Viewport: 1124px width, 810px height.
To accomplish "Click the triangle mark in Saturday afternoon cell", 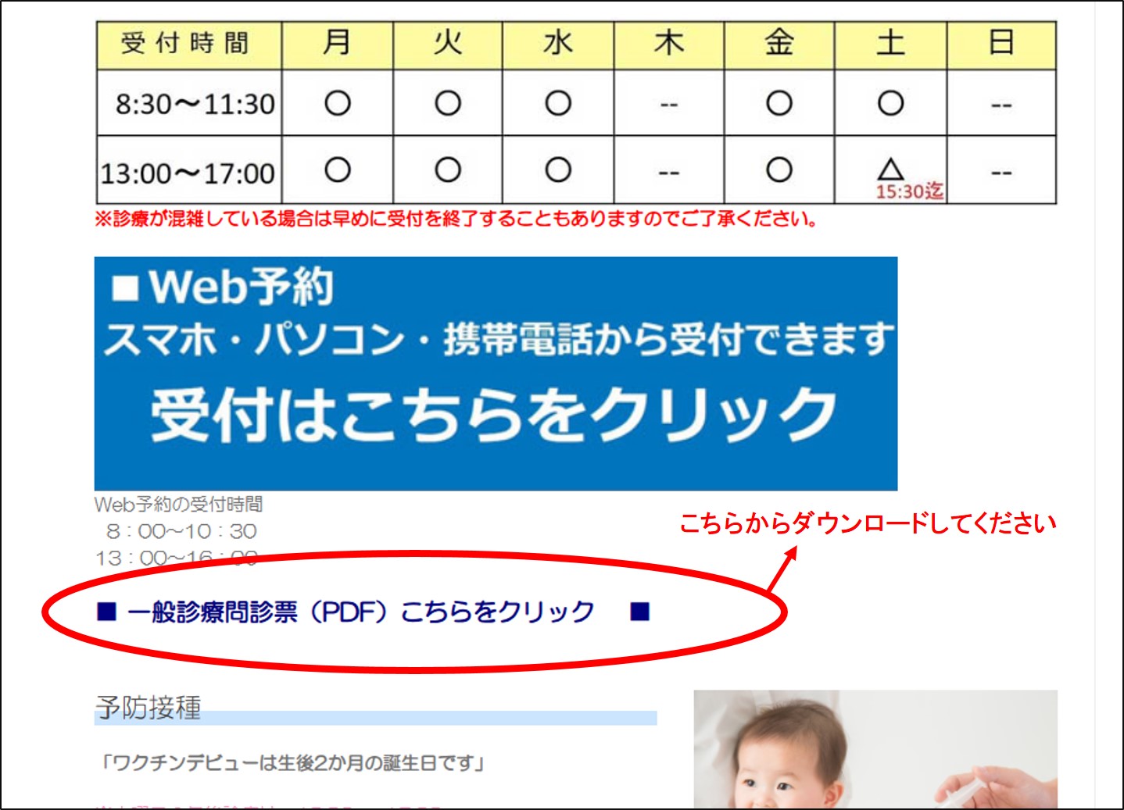I will coord(890,169).
